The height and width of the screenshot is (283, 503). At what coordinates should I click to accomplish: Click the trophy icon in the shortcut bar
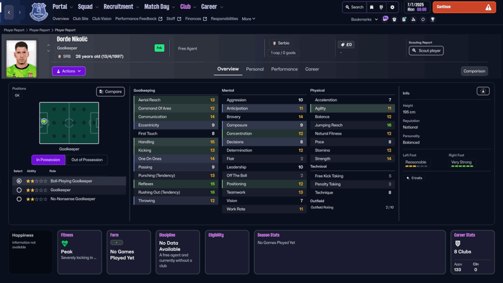[433, 19]
